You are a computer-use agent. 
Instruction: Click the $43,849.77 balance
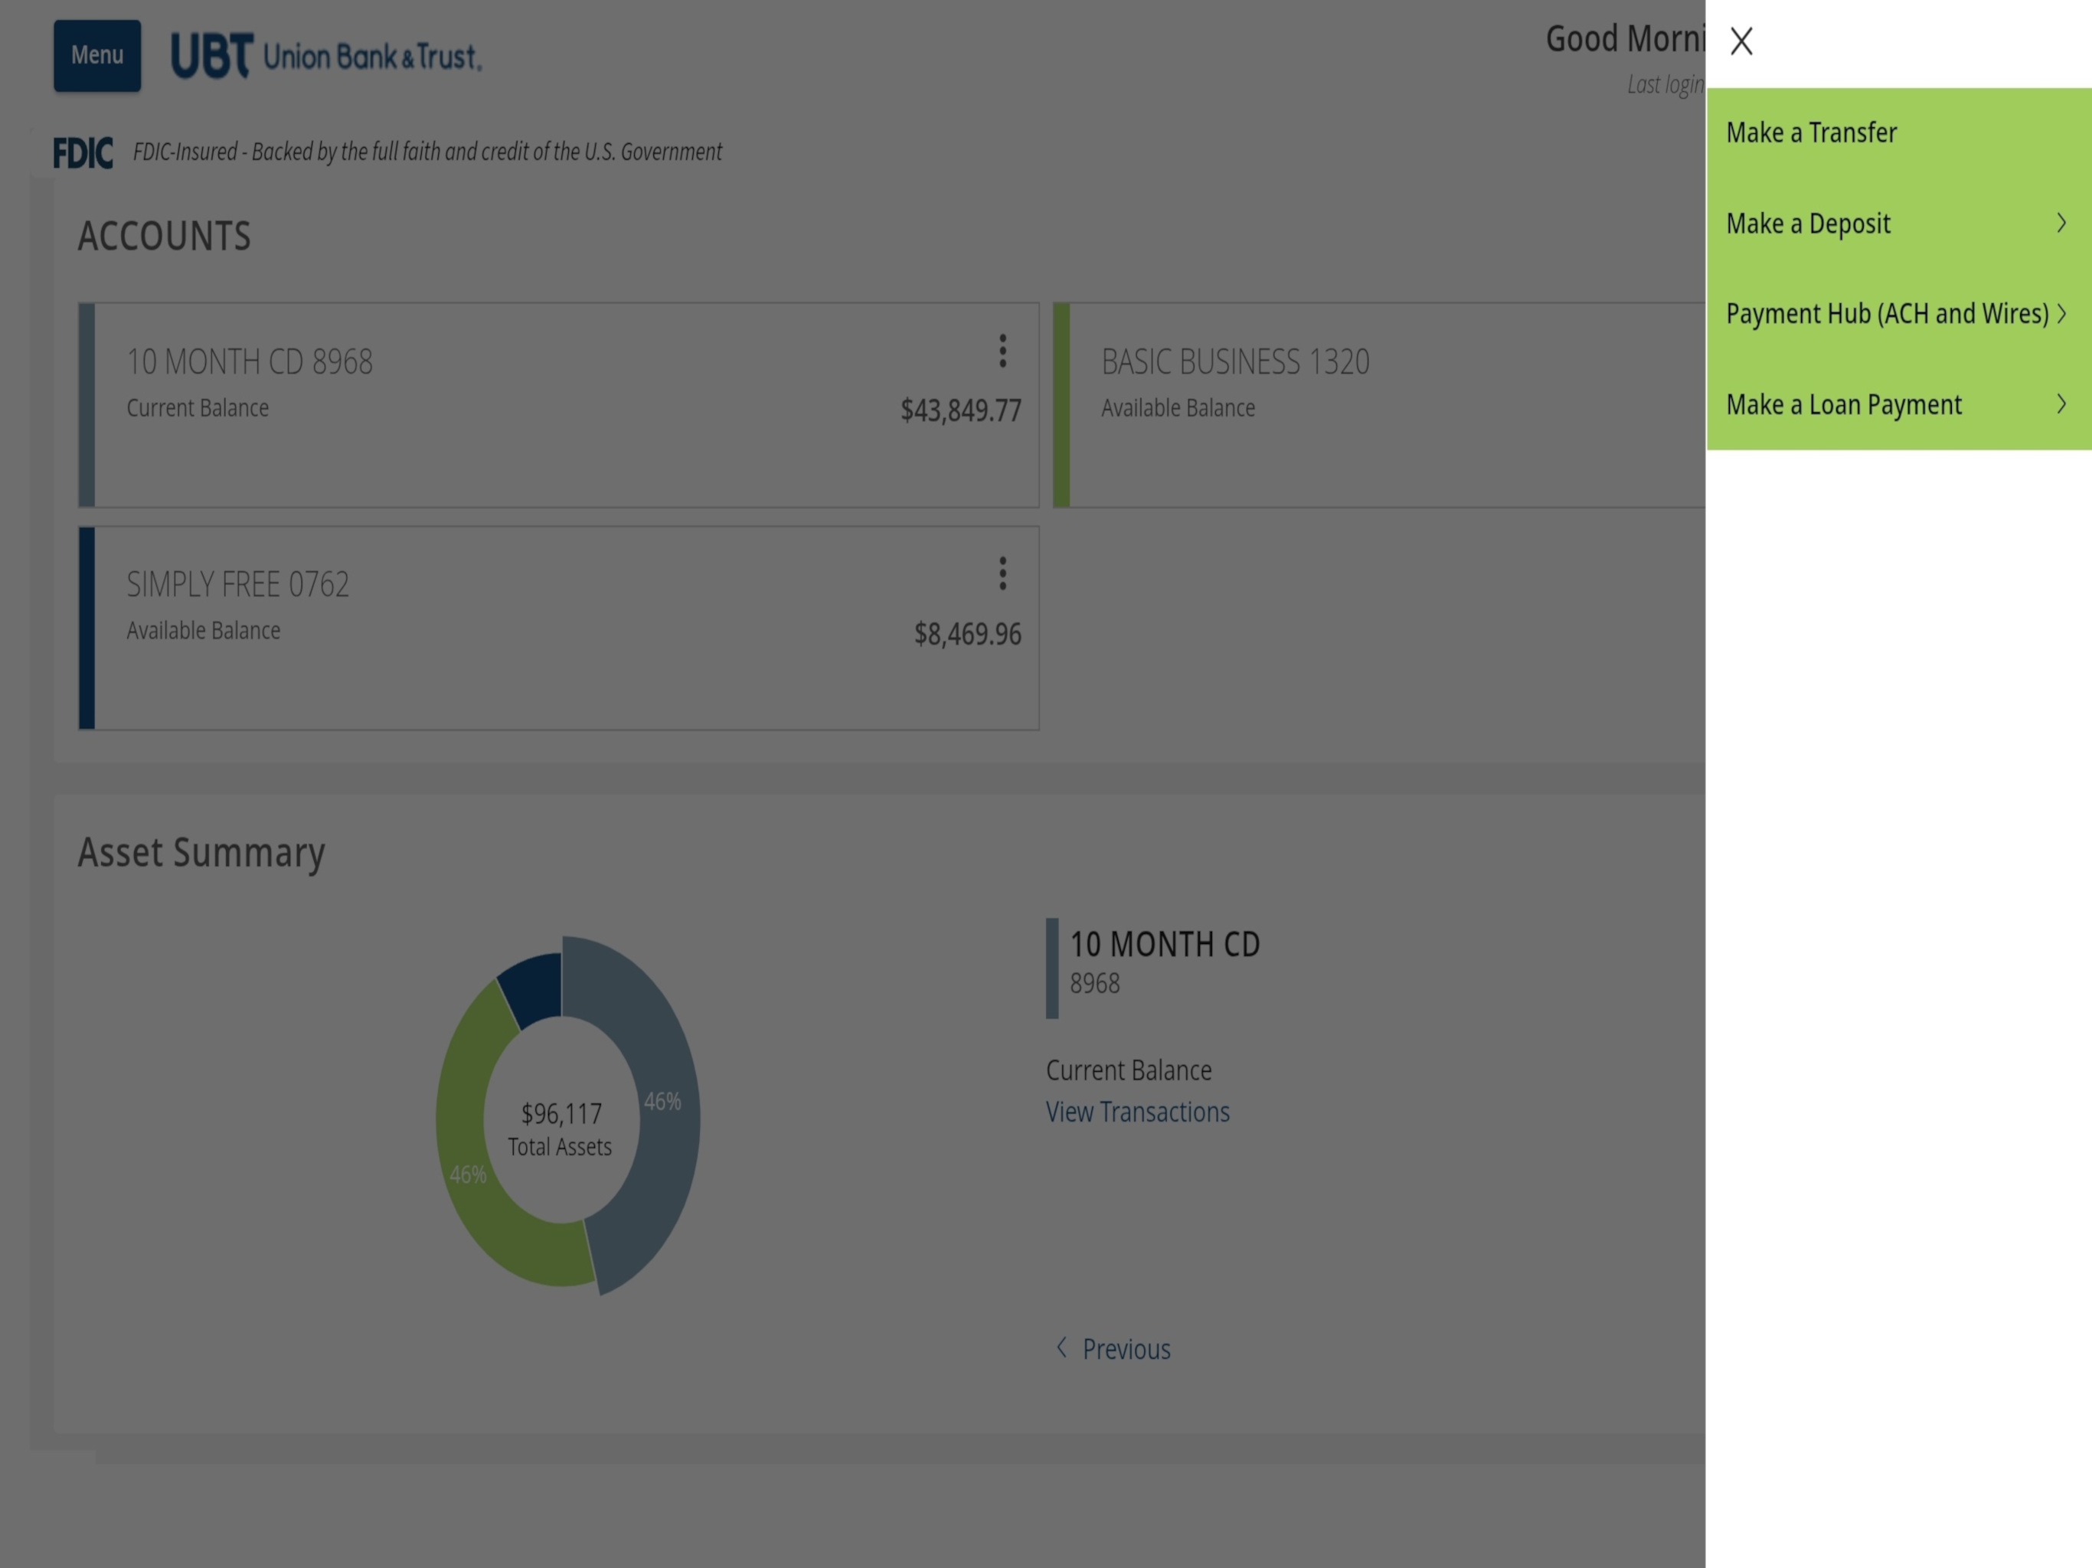click(961, 410)
